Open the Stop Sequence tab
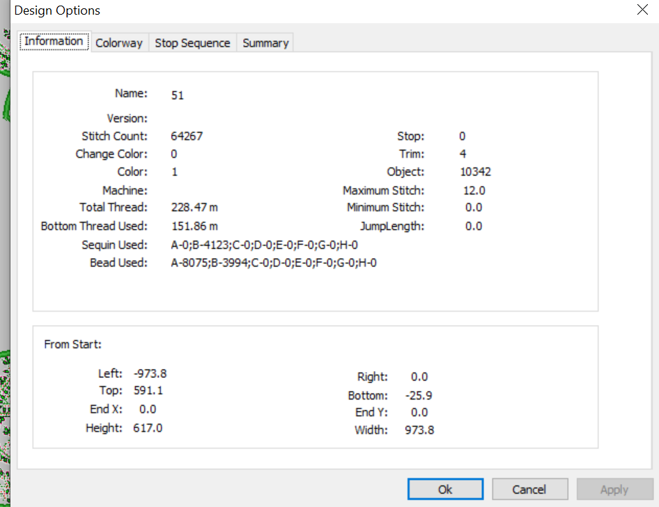 (x=192, y=43)
